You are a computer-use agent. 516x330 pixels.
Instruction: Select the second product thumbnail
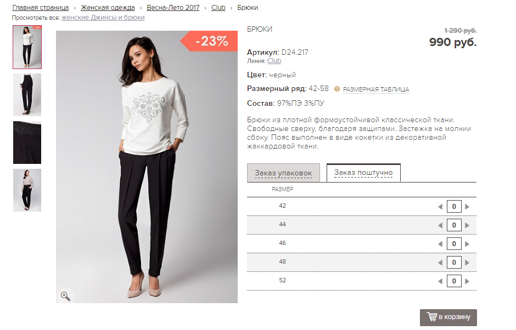coord(27,95)
